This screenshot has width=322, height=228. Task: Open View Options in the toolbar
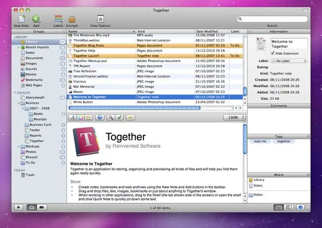click(100, 19)
